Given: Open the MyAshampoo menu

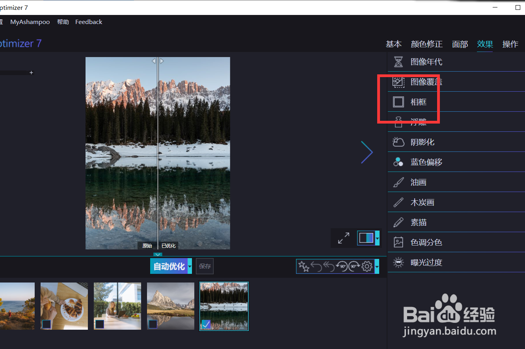Looking at the screenshot, I should (30, 22).
